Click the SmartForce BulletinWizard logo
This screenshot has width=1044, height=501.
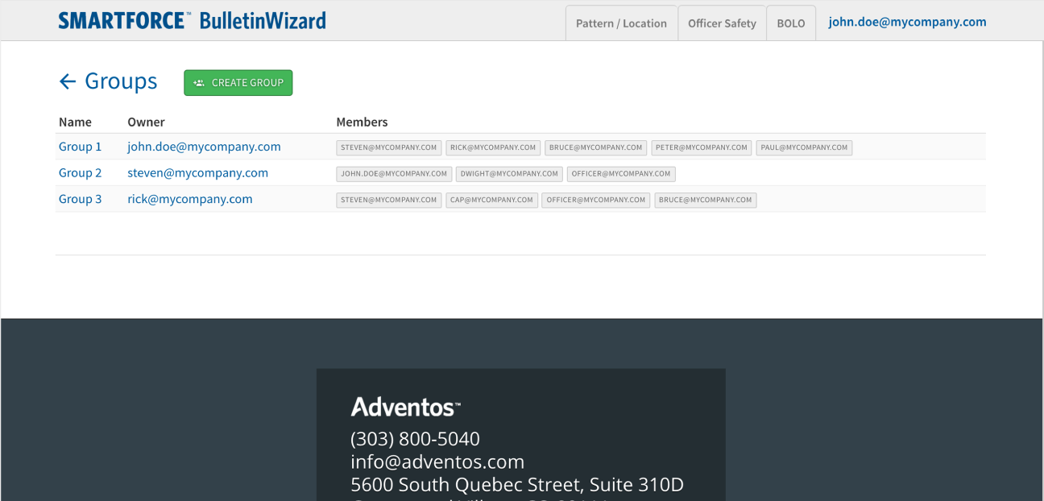pos(192,21)
